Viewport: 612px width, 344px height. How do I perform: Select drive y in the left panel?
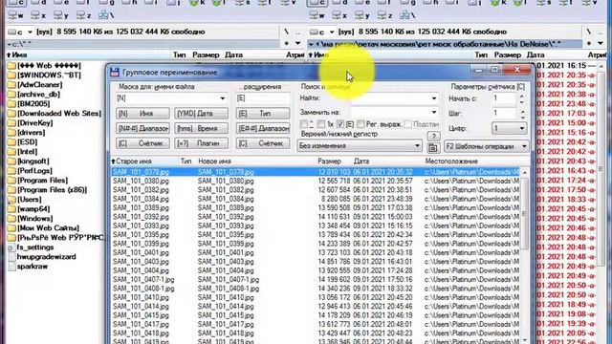tap(61, 15)
